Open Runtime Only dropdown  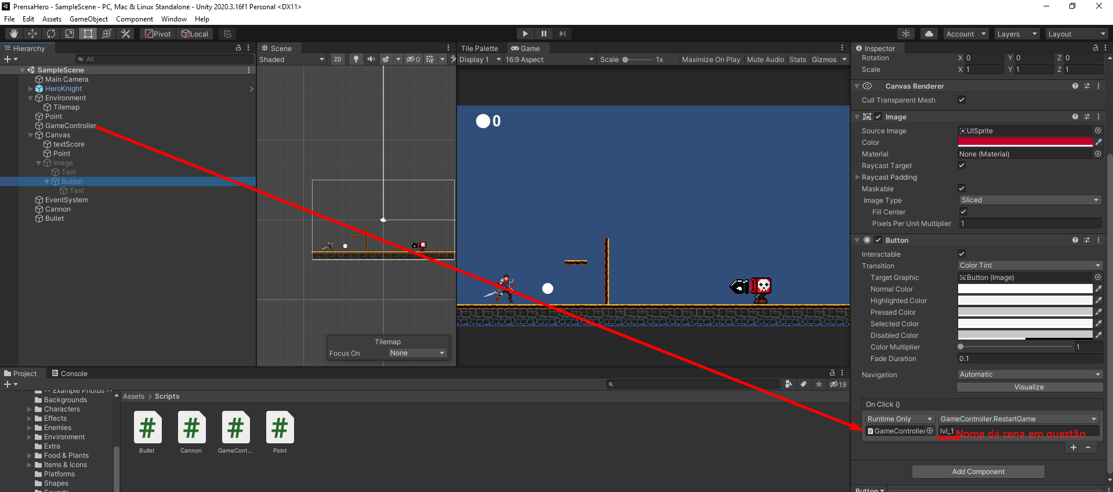click(x=900, y=419)
